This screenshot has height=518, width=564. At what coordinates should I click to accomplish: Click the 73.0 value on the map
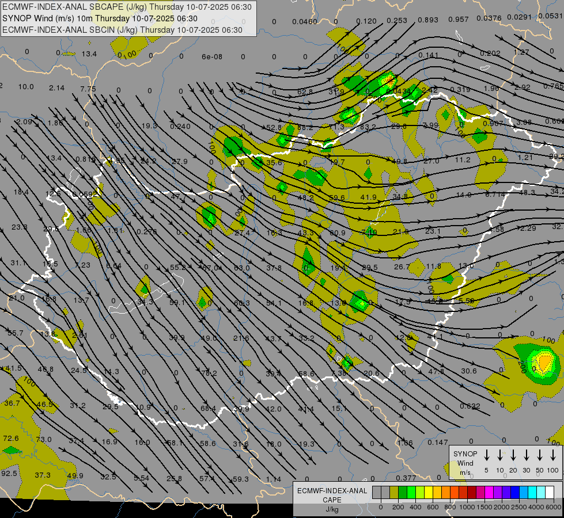tap(44, 440)
